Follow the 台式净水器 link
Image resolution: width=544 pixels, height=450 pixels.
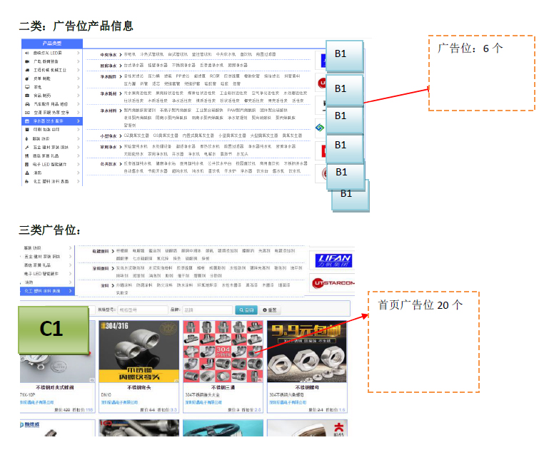point(134,65)
